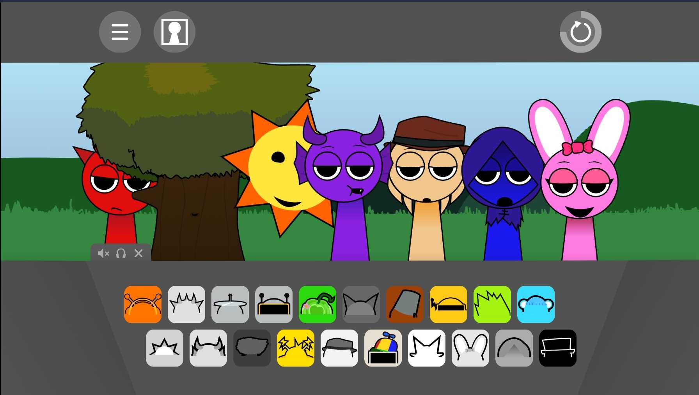Viewport: 699px width, 395px height.
Task: Pick the used gray cat ears icon
Action: point(361,305)
